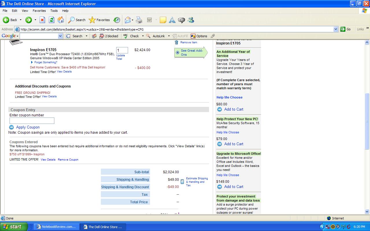Click the Apply Coupon link
Screen dimensions: 370x231
pyautogui.click(x=28, y=127)
